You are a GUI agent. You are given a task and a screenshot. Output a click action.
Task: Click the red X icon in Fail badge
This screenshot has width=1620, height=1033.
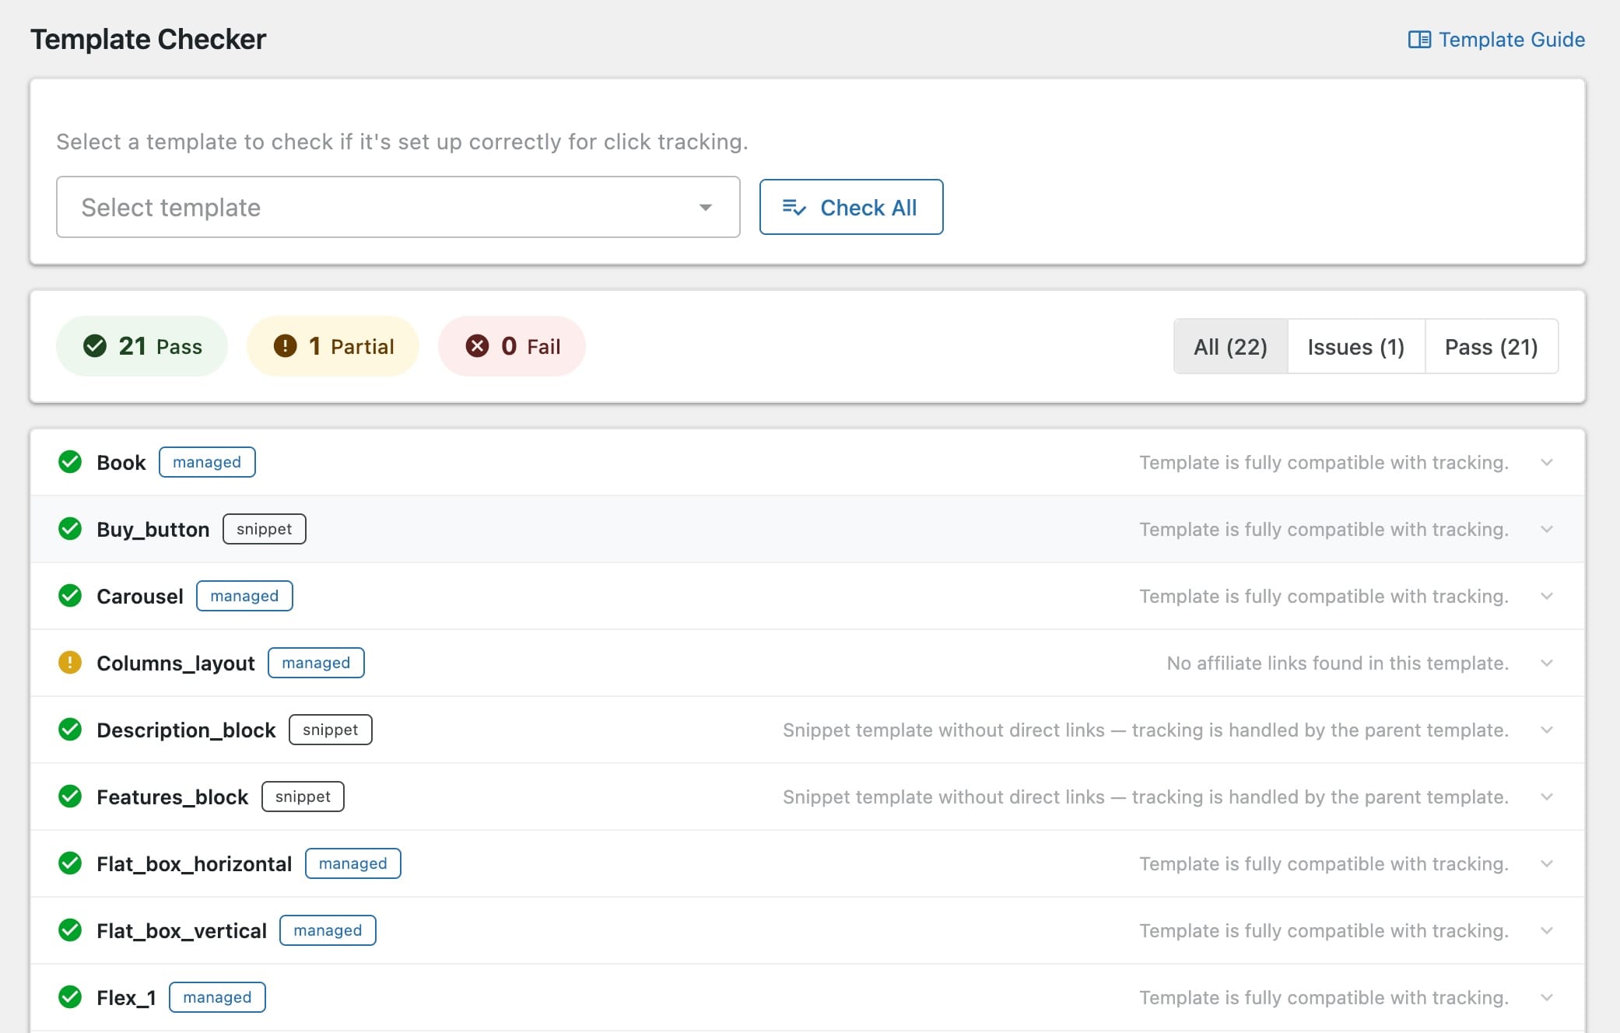[x=477, y=346]
